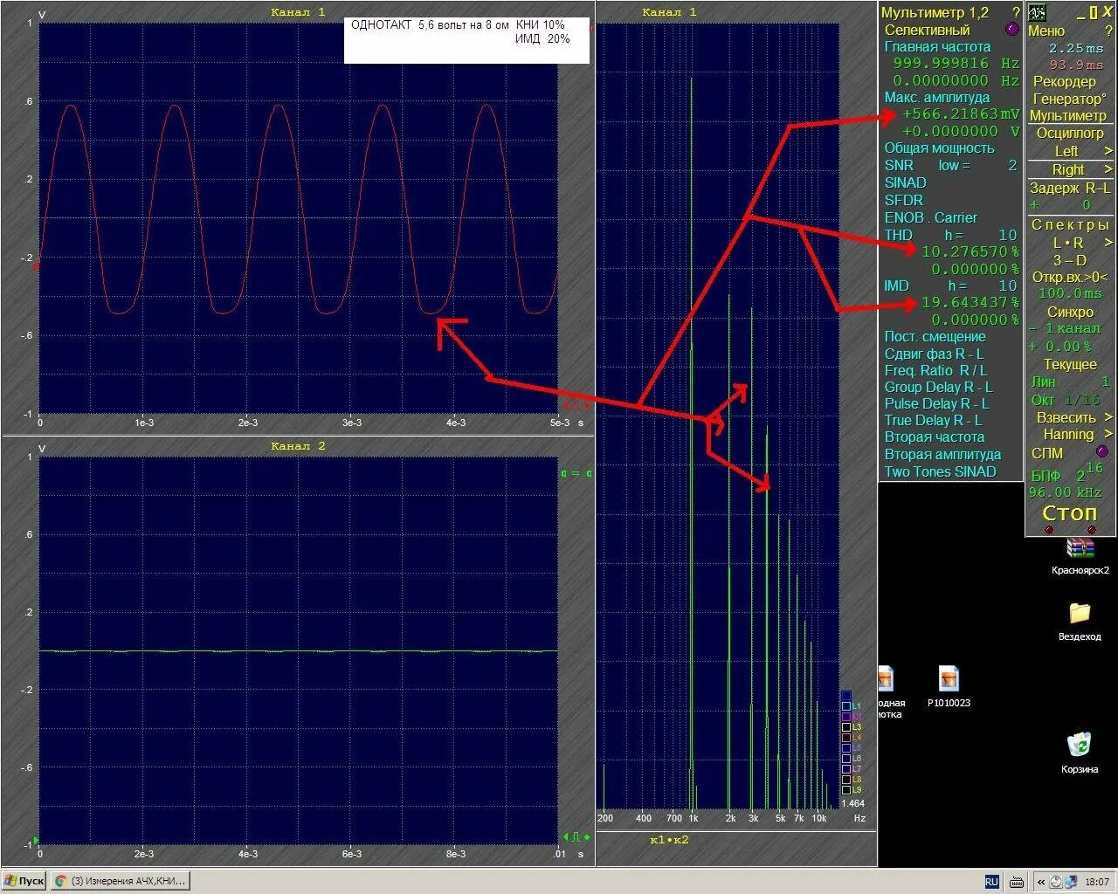Image resolution: width=1118 pixels, height=894 pixels.
Task: Select the Пост. смещение measurement
Action: click(x=935, y=337)
